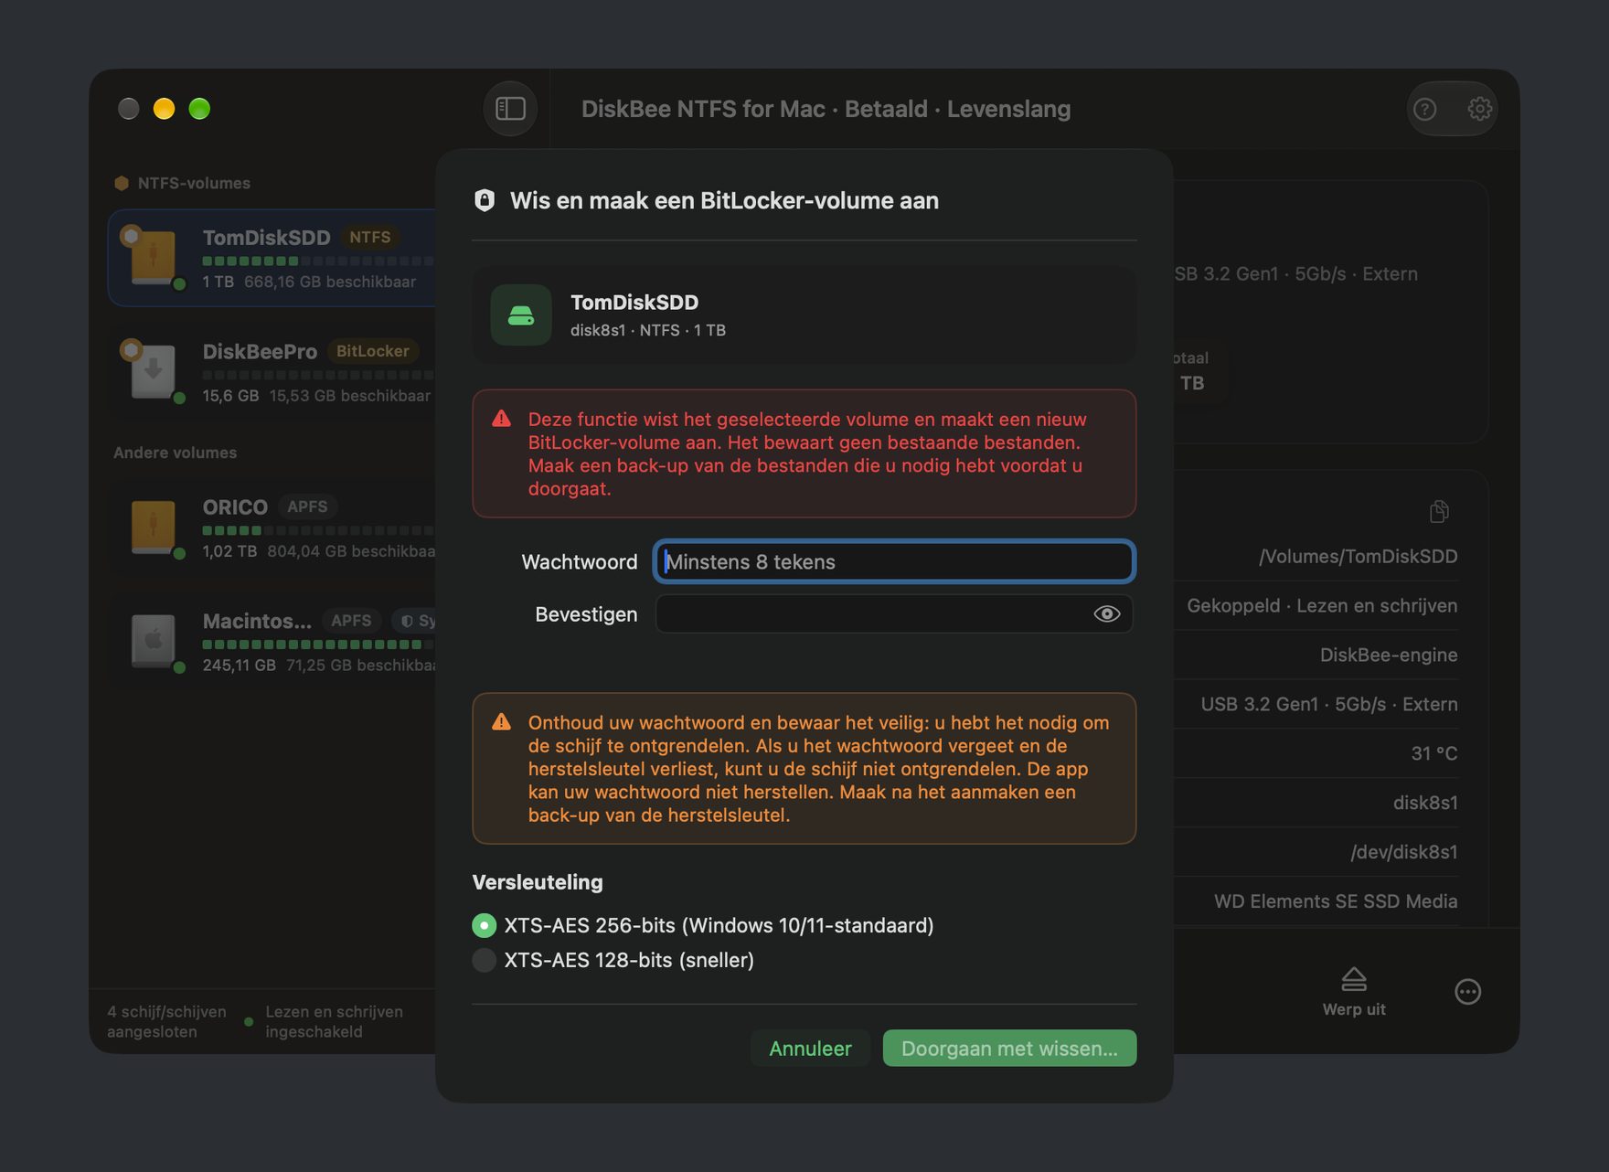Click the Werp uit eject icon
This screenshot has width=1609, height=1172.
point(1354,979)
